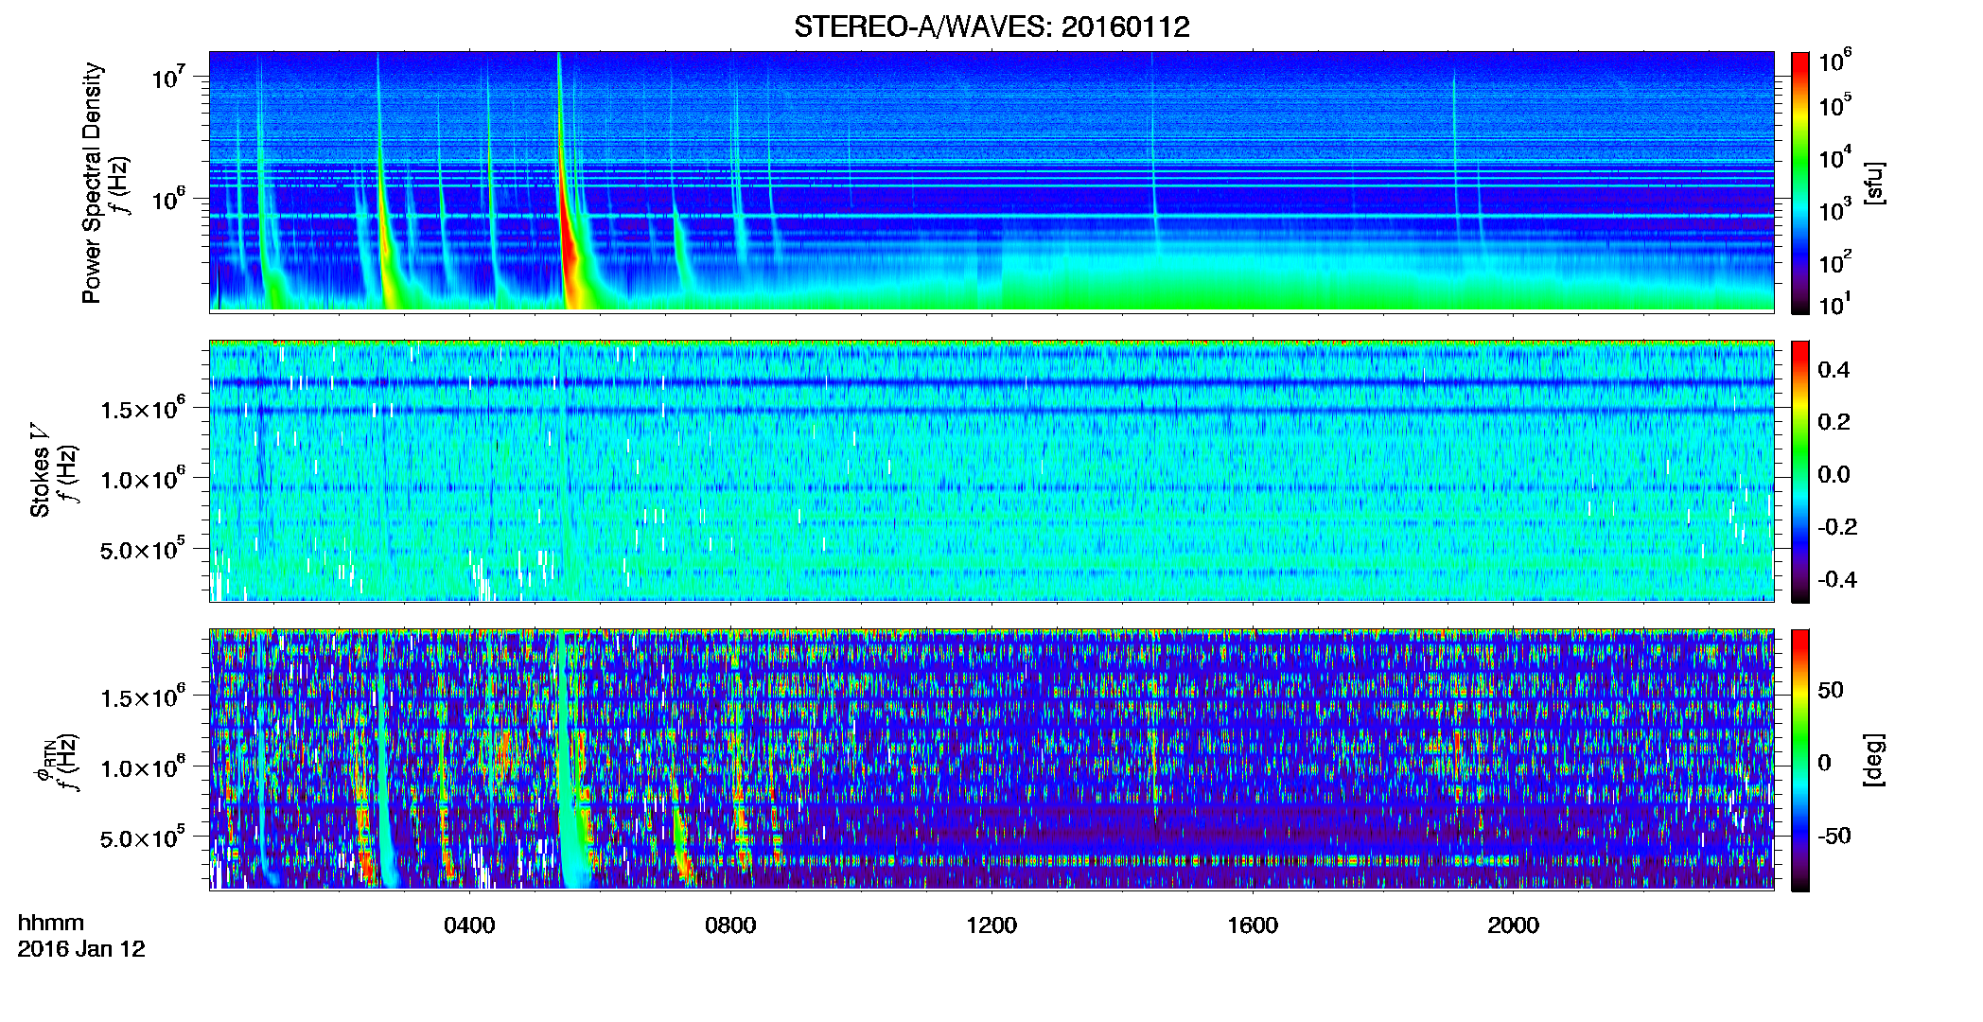This screenshot has width=1983, height=1022.
Task: Click the 2016 Jan 12 date label
Action: 81,949
